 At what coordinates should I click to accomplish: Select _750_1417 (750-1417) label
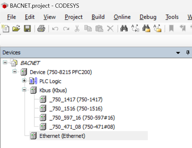tap(76, 99)
